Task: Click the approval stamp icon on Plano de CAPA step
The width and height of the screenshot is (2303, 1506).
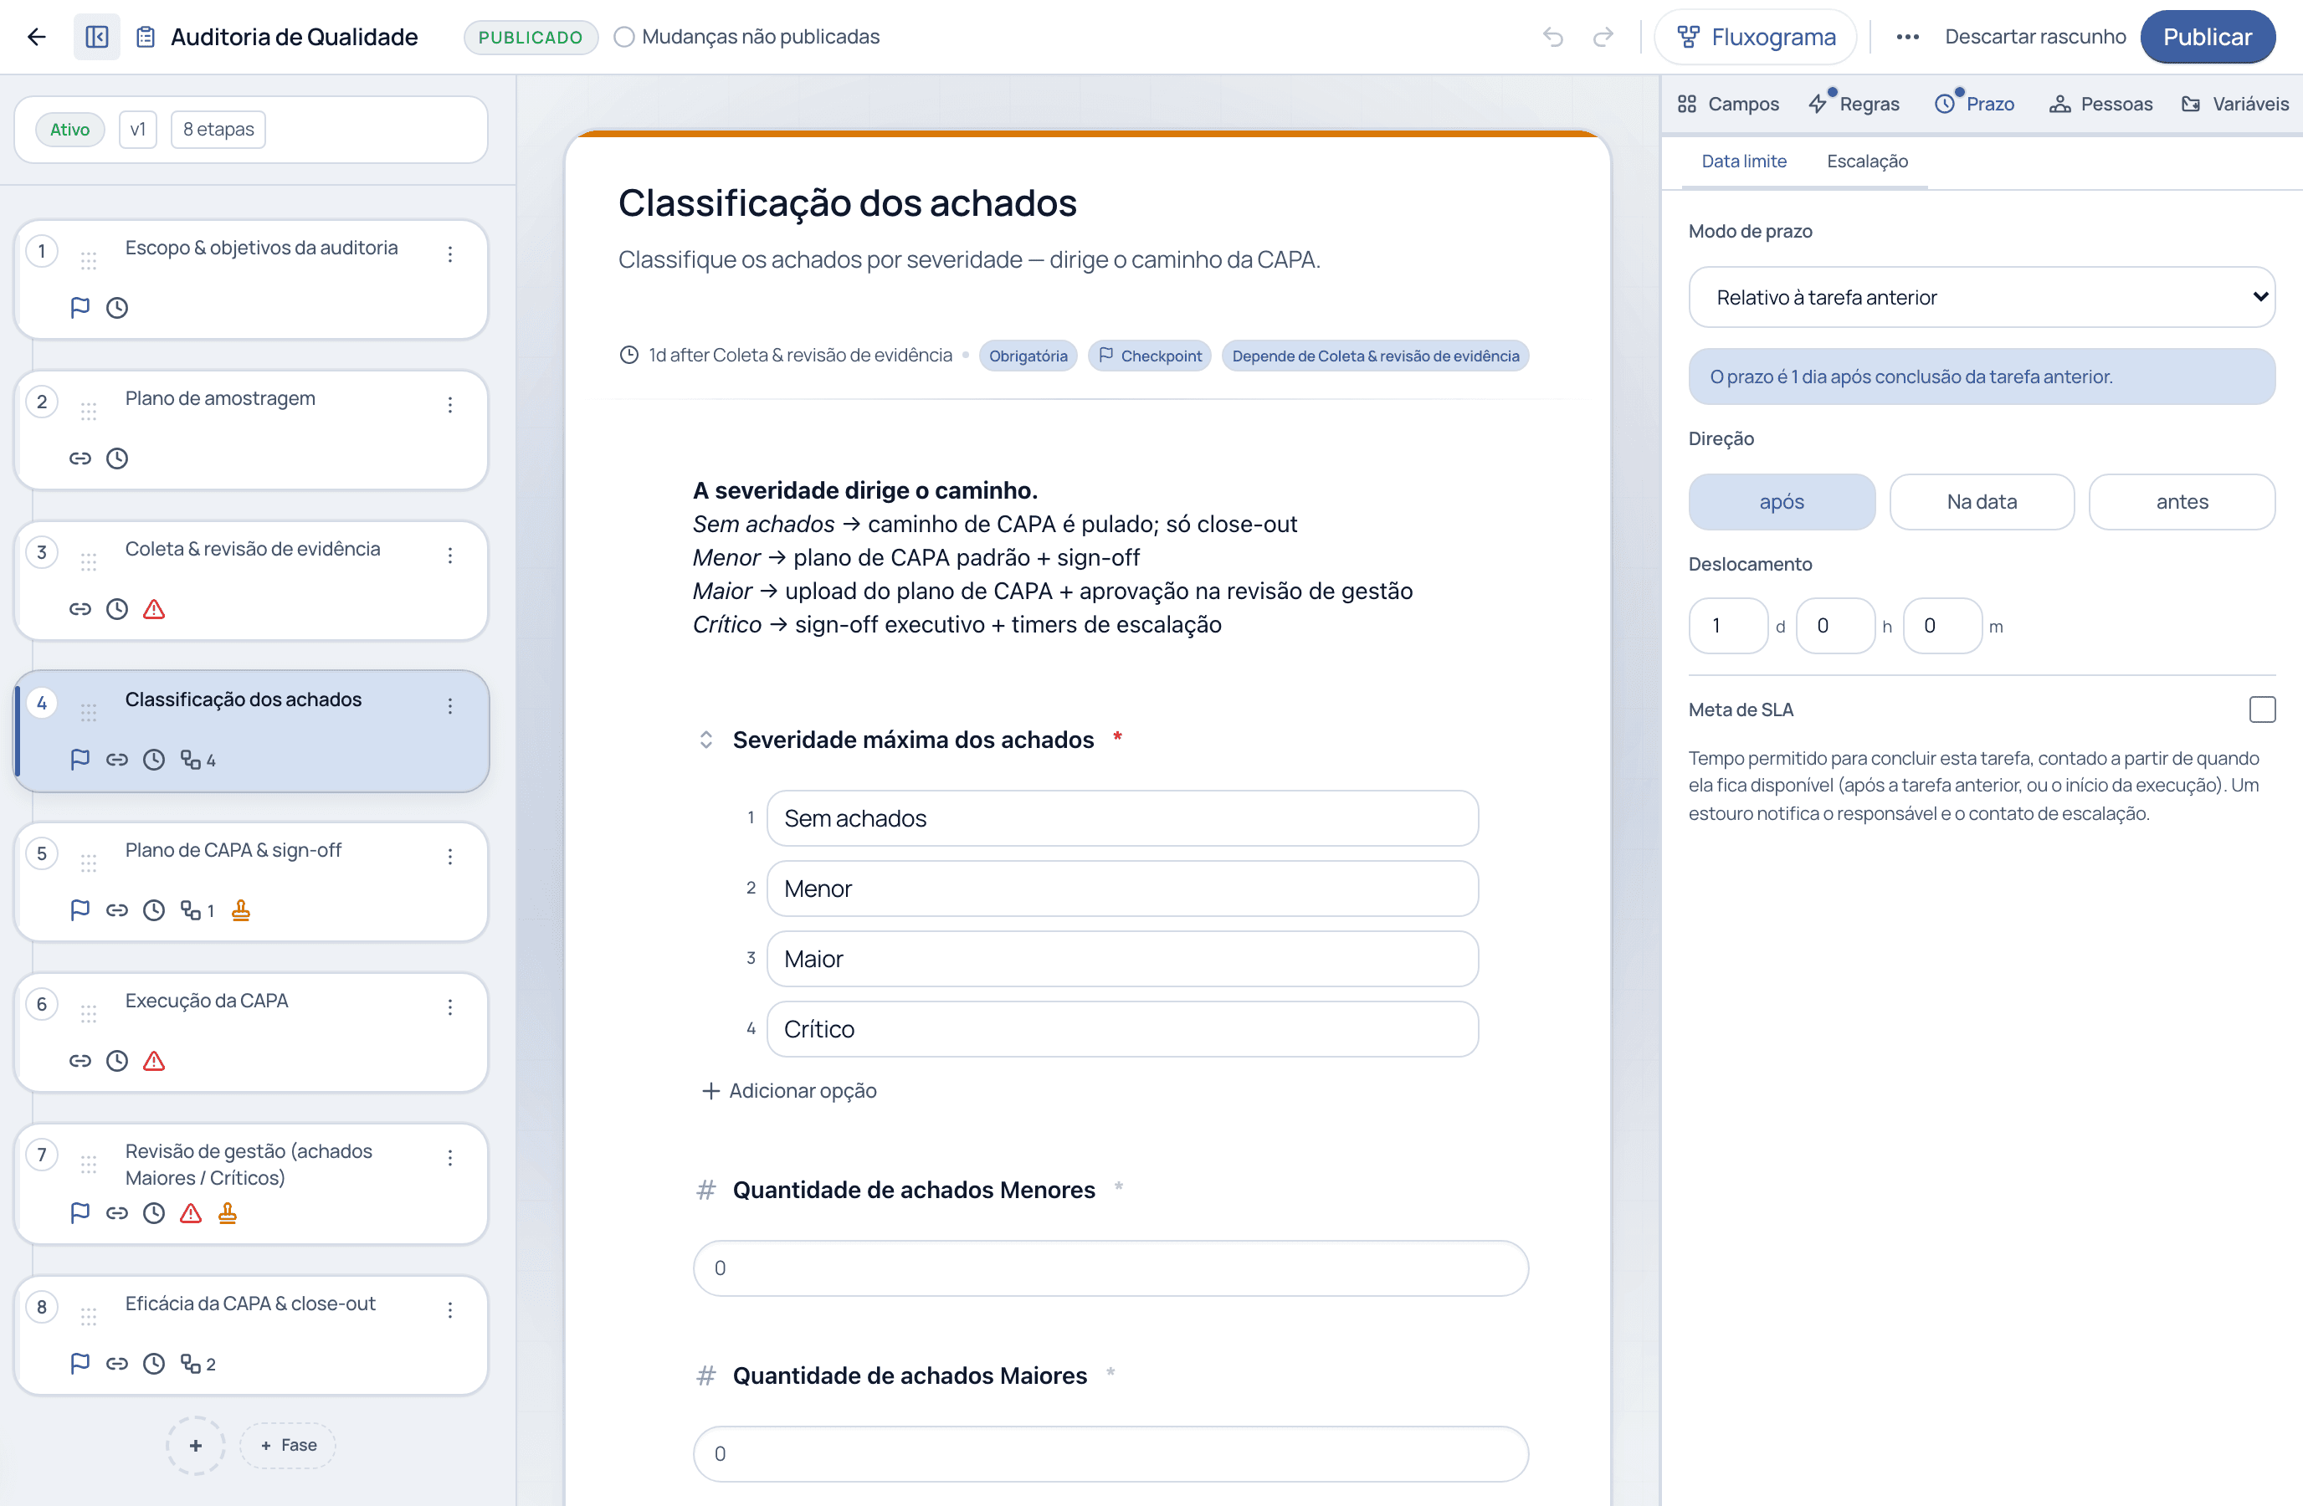Action: (x=241, y=910)
